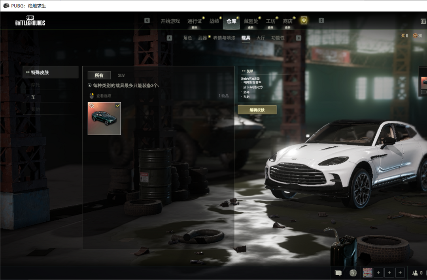Select the SUV filter tab

(x=121, y=75)
